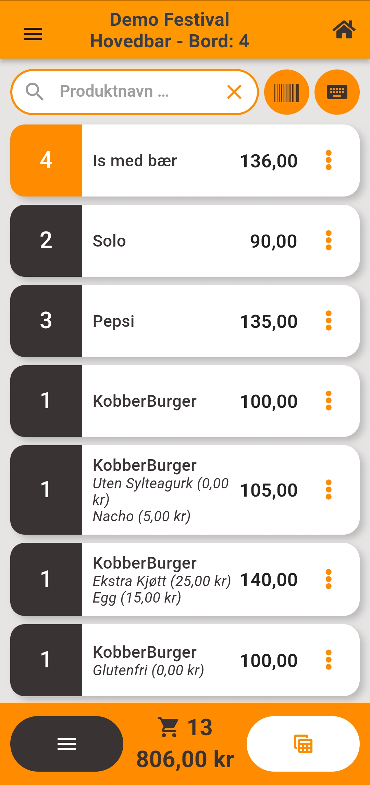370x785 pixels.
Task: Open options menu for Pepsi
Action: pyautogui.click(x=329, y=321)
